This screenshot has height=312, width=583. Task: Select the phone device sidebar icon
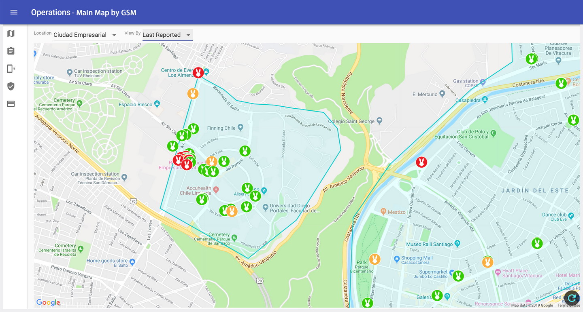coord(11,69)
